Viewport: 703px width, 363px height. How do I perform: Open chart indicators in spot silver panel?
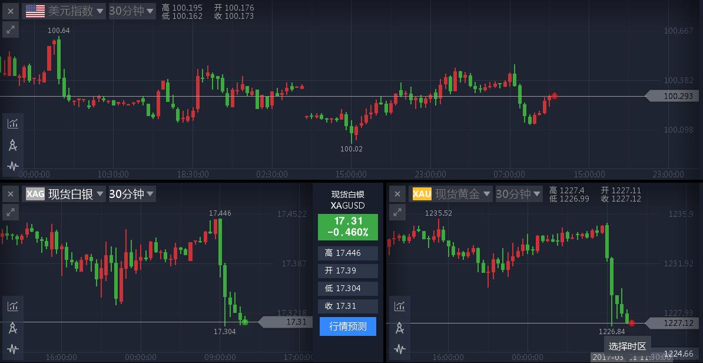click(13, 306)
